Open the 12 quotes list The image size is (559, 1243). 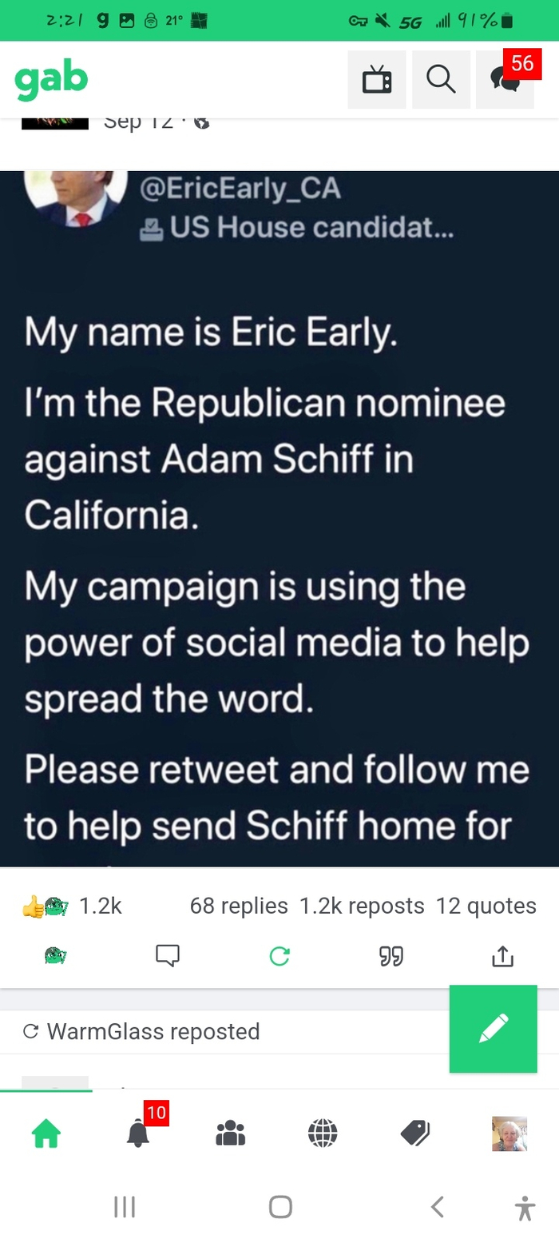[486, 906]
